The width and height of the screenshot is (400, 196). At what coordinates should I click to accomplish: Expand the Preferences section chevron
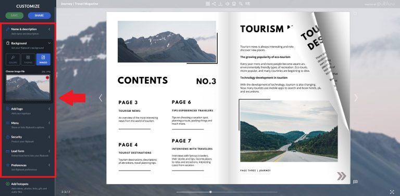click(x=49, y=165)
